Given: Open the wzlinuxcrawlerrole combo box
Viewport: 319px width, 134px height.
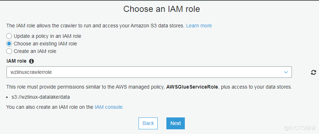Looking at the screenshot, I should point(149,72).
